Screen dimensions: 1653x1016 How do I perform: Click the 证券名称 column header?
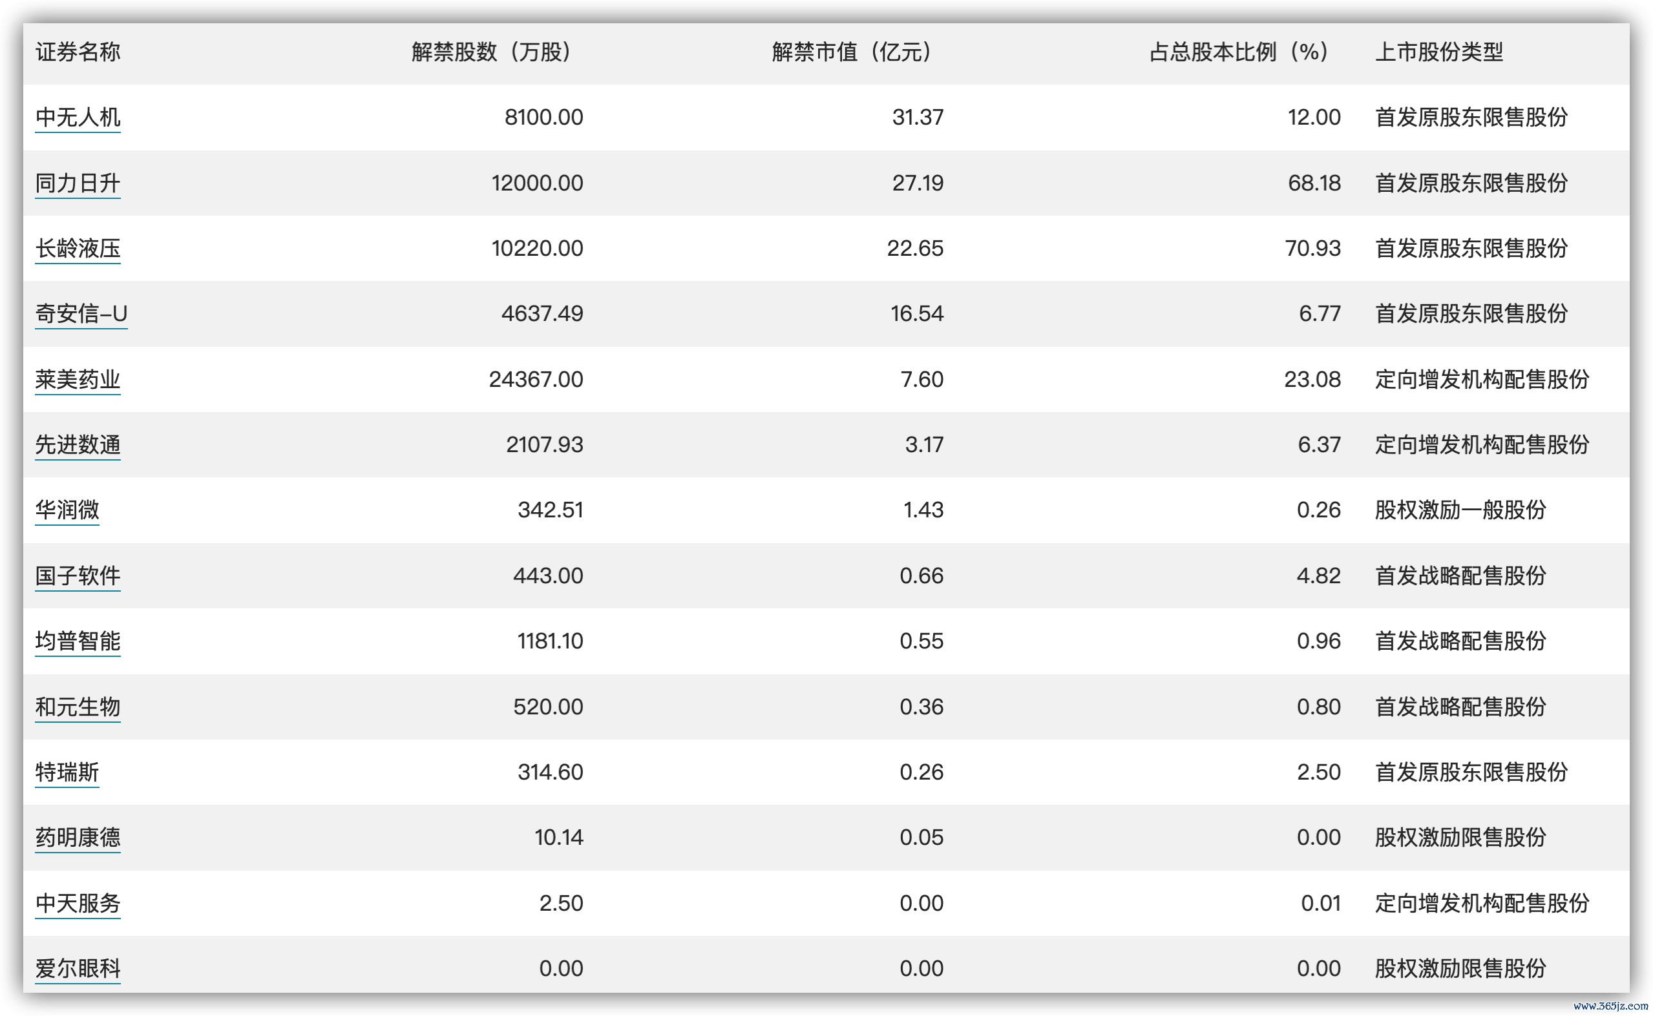click(x=78, y=52)
